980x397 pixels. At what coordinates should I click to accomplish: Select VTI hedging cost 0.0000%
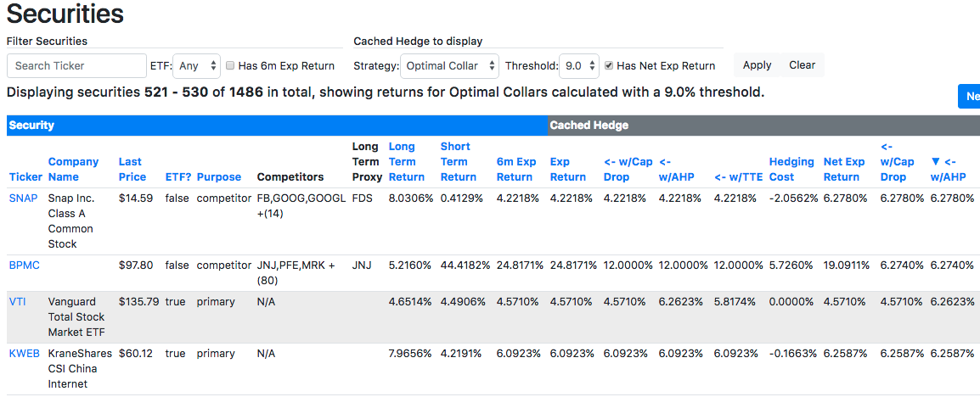click(x=791, y=301)
